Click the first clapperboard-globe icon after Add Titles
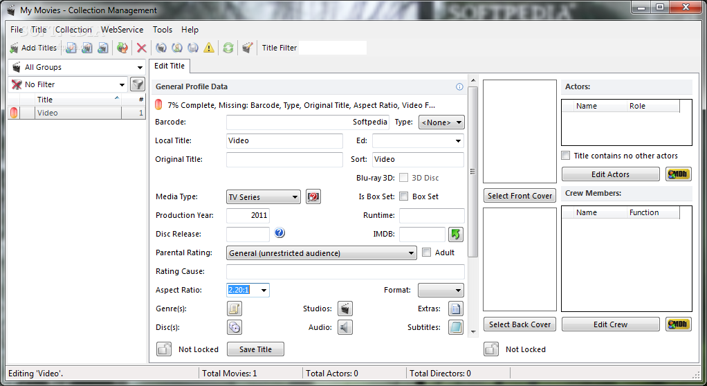 point(71,48)
